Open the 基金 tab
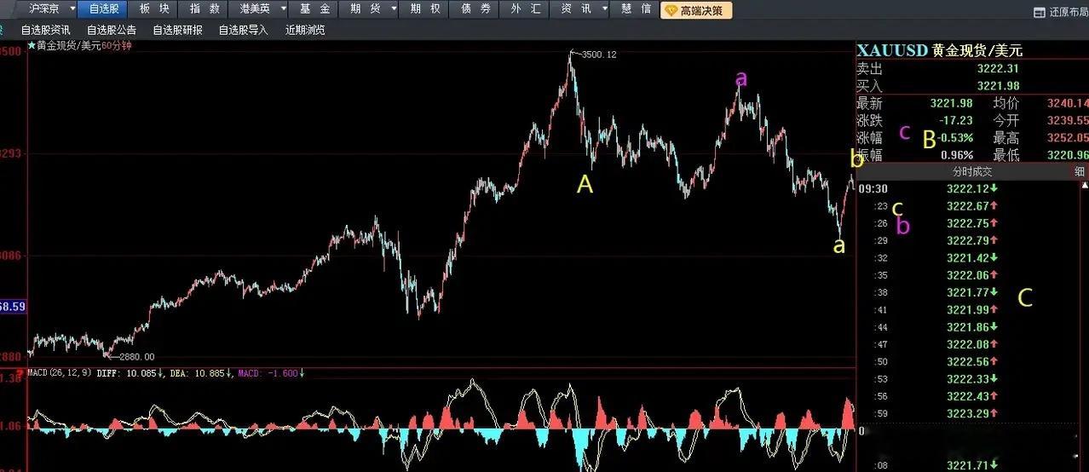This screenshot has height=472, width=1089. [x=314, y=9]
